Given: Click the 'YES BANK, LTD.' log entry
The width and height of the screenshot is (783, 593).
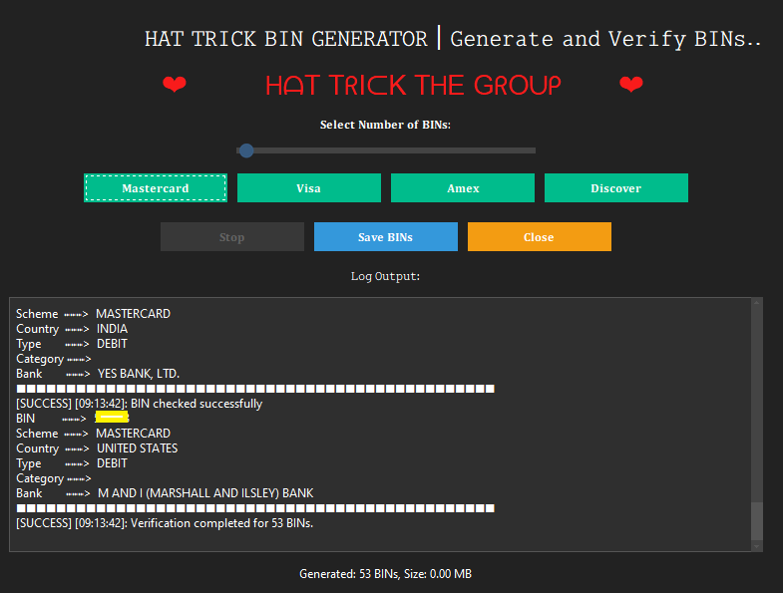Looking at the screenshot, I should click(x=98, y=374).
